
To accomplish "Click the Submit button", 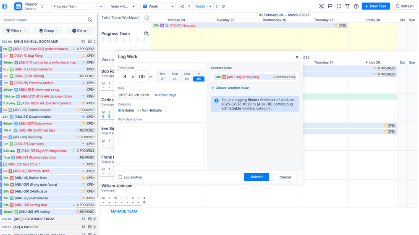I will [x=257, y=177].
